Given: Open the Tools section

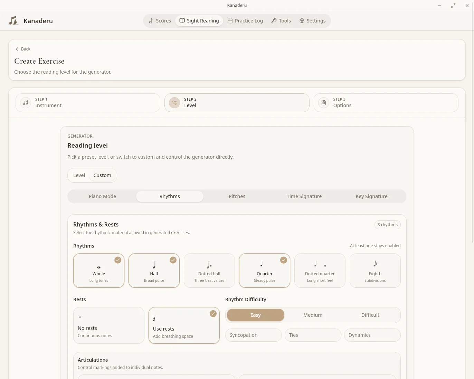Looking at the screenshot, I should click(x=281, y=21).
